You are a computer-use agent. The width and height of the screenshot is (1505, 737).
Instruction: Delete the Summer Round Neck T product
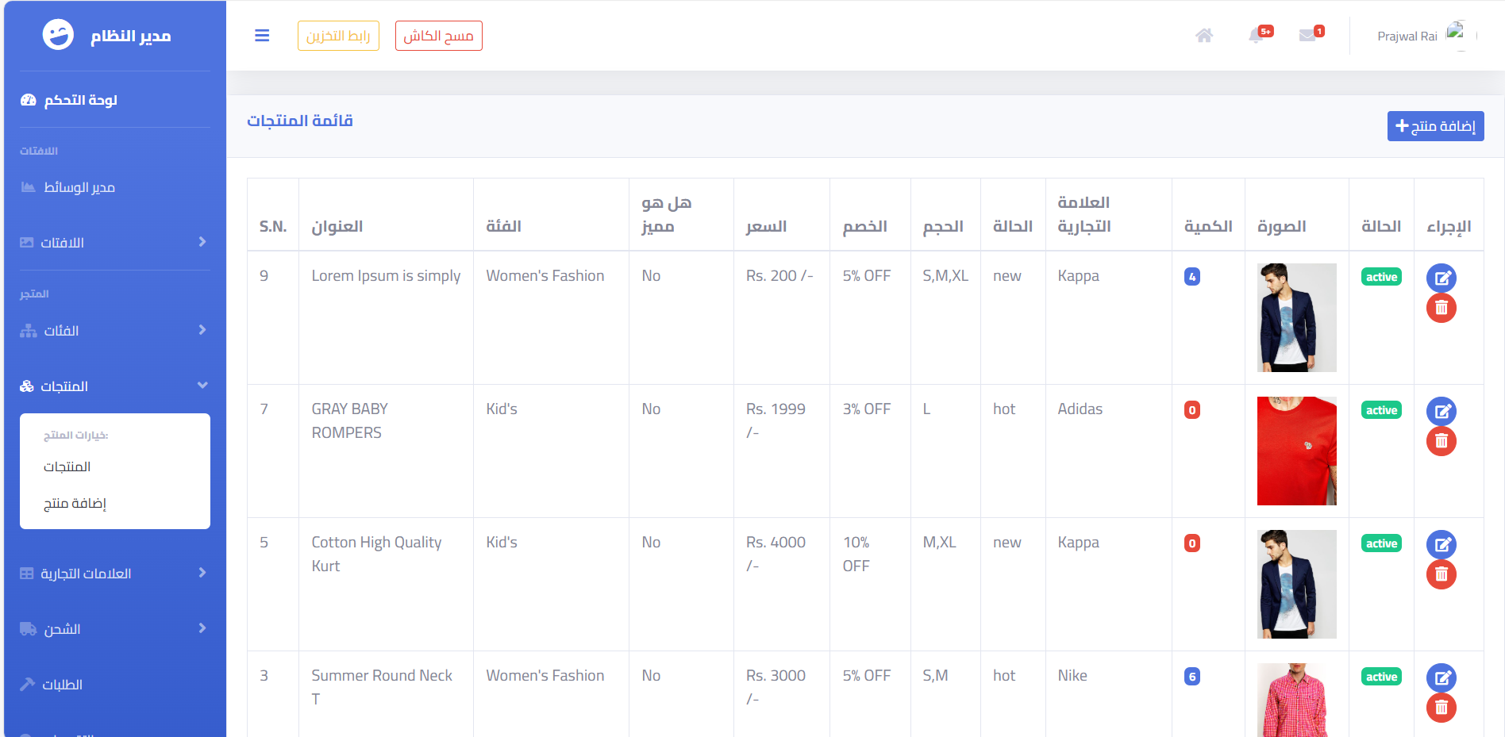coord(1441,708)
